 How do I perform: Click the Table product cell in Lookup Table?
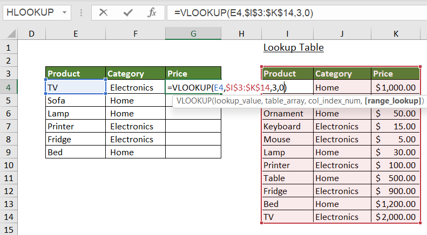[x=287, y=178]
